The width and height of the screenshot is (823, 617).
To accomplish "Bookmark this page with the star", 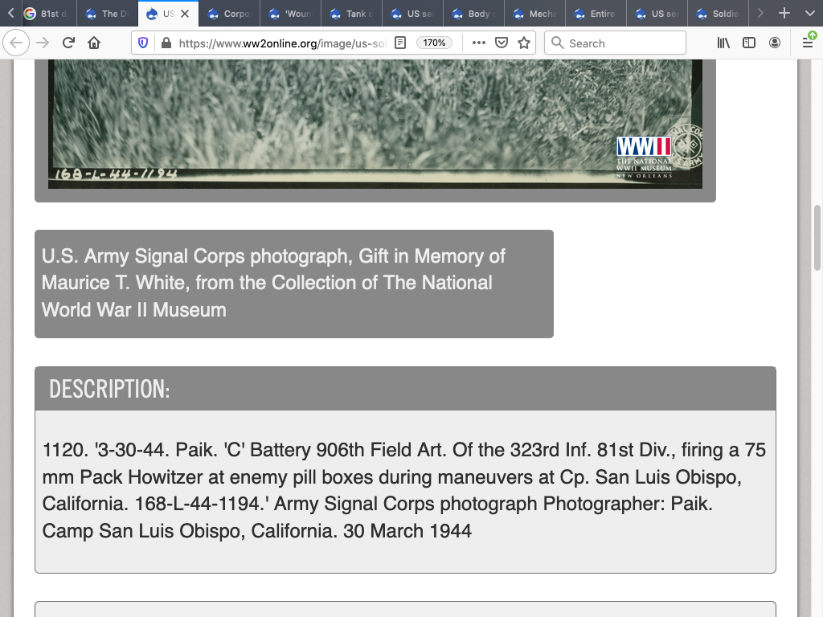I will (x=524, y=43).
